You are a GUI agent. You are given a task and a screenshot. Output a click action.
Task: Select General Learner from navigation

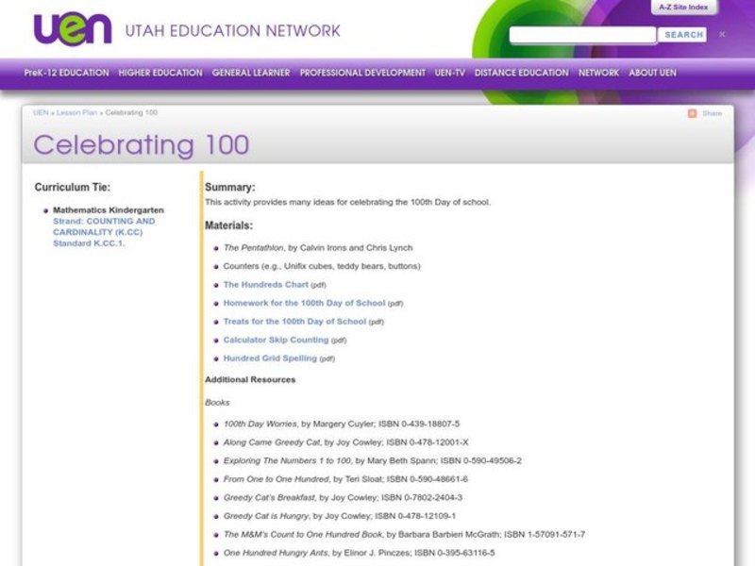(x=250, y=73)
